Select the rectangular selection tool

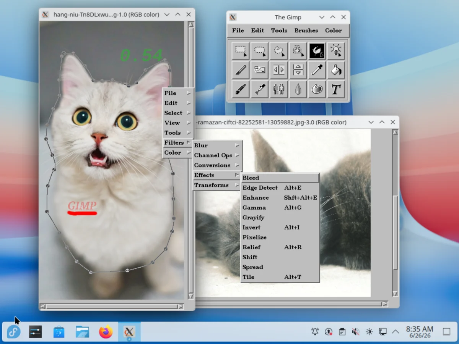pos(241,50)
